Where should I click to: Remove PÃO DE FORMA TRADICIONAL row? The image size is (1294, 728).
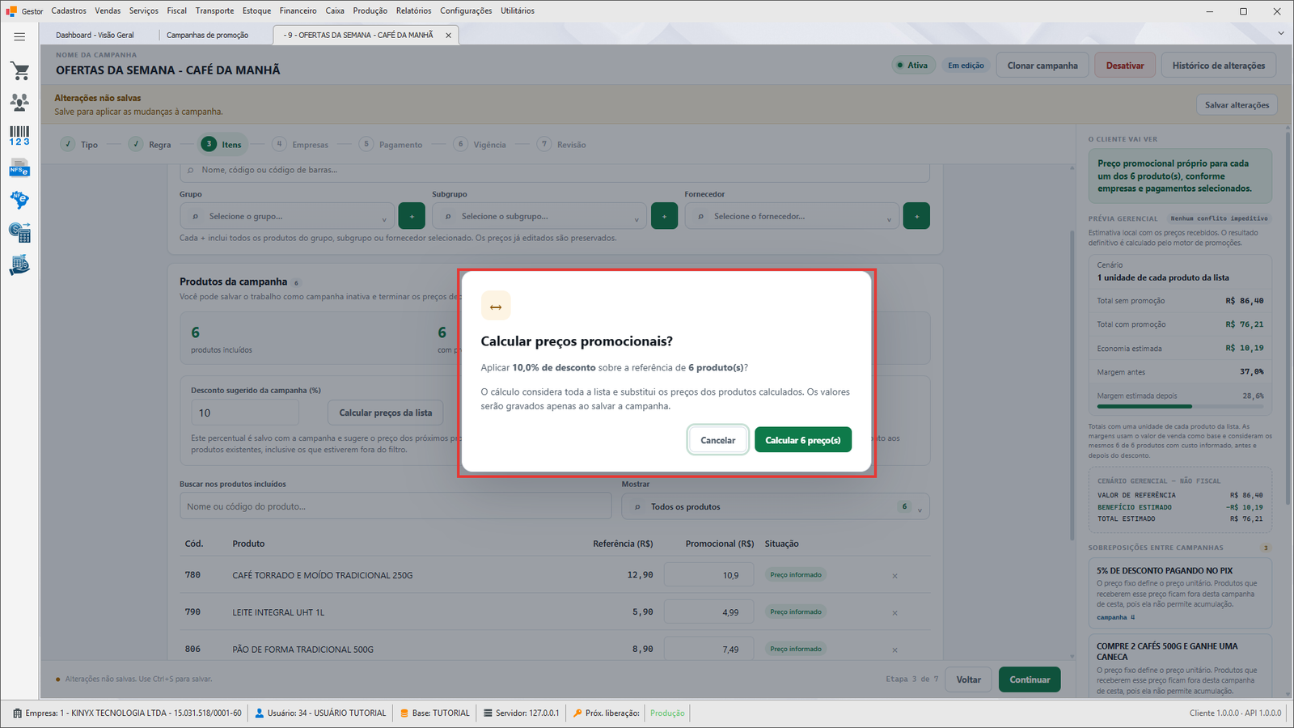point(894,650)
